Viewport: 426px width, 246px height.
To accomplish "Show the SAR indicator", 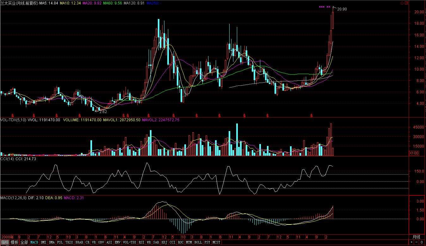I will 156,242.
